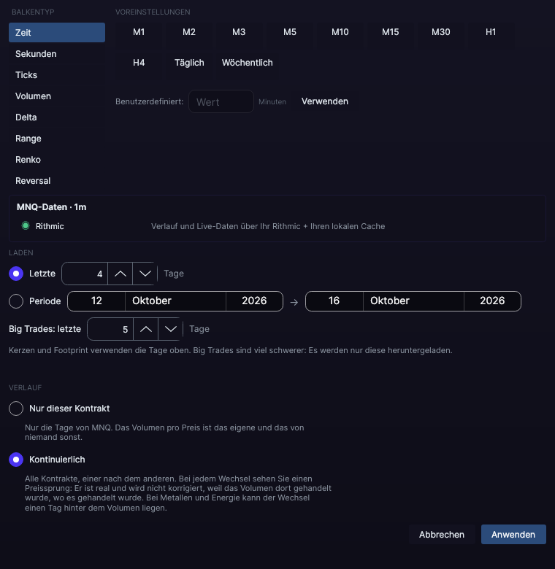Select the Täglich preset
The height and width of the screenshot is (569, 555).
pos(189,63)
